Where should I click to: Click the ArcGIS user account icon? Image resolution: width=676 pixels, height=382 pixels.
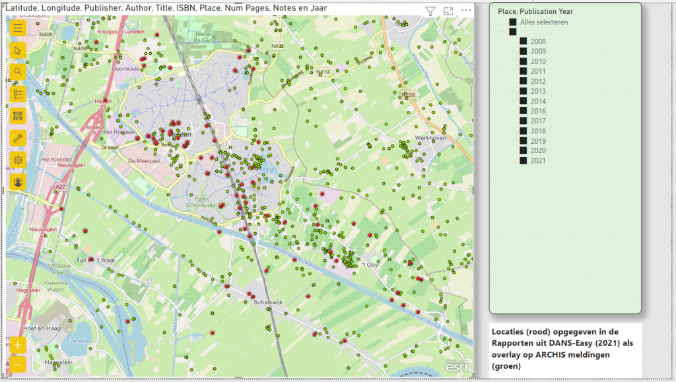(x=18, y=181)
